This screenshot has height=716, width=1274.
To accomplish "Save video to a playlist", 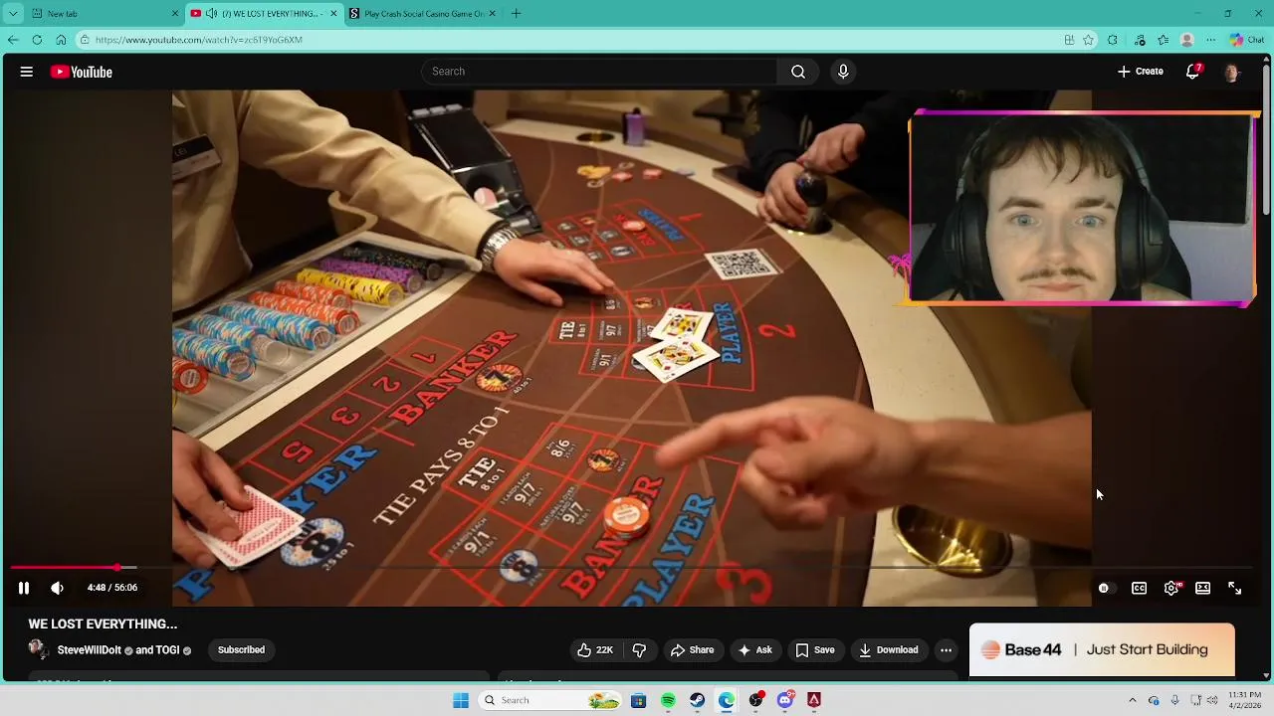I will click(815, 650).
